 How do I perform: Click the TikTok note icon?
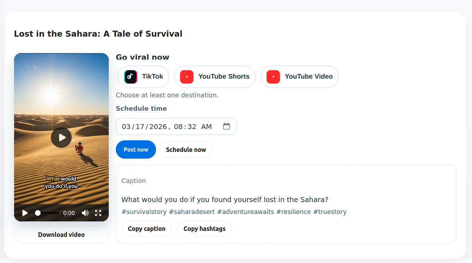click(130, 77)
